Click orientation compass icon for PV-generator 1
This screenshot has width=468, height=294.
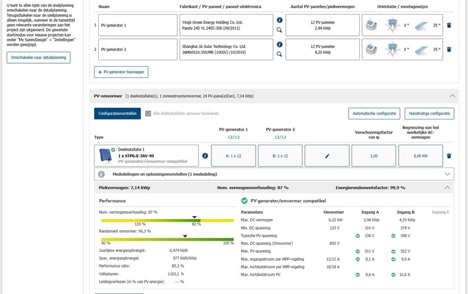[392, 25]
